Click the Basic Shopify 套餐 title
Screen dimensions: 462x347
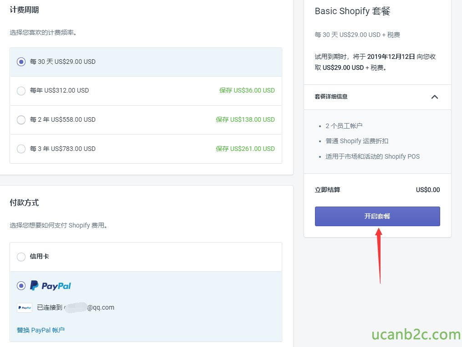point(352,11)
